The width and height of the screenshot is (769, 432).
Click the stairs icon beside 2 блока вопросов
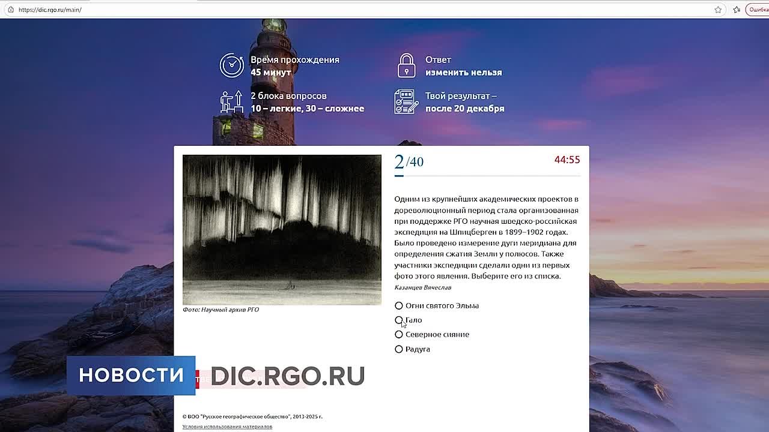231,102
